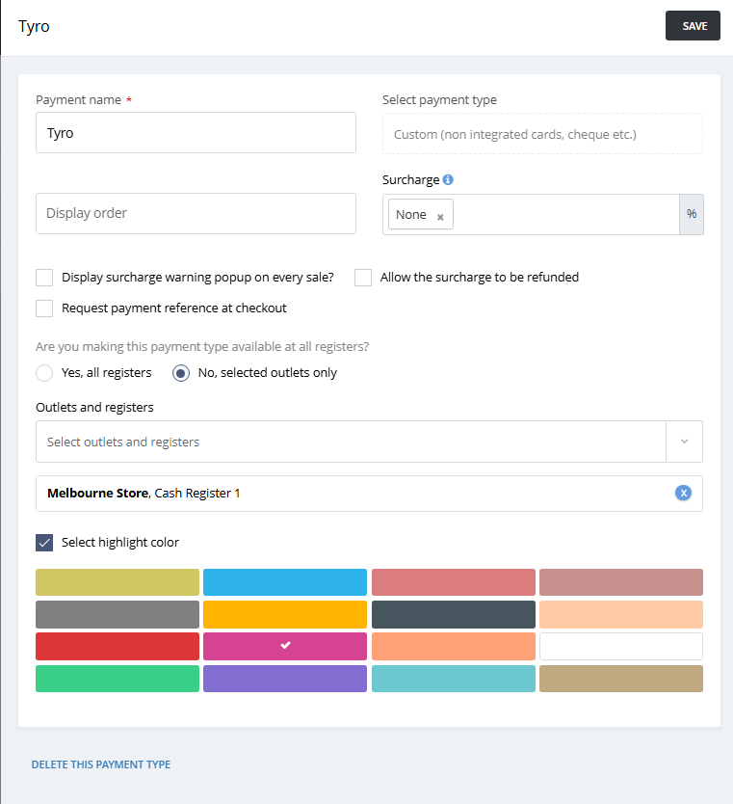Tick Display surcharge warning popup checkbox

(44, 278)
